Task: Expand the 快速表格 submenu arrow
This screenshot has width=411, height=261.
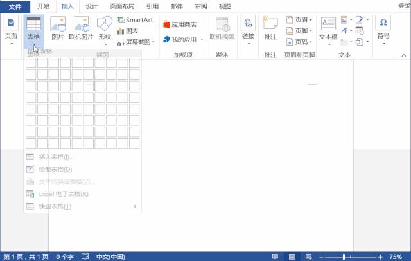Action: 136,206
